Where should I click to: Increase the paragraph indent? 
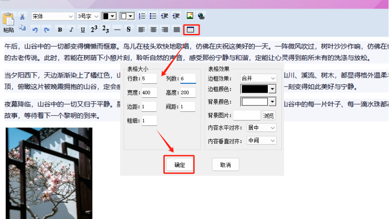(x=176, y=16)
